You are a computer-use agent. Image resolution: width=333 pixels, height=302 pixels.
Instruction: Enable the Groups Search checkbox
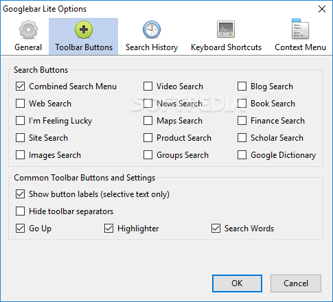(148, 155)
